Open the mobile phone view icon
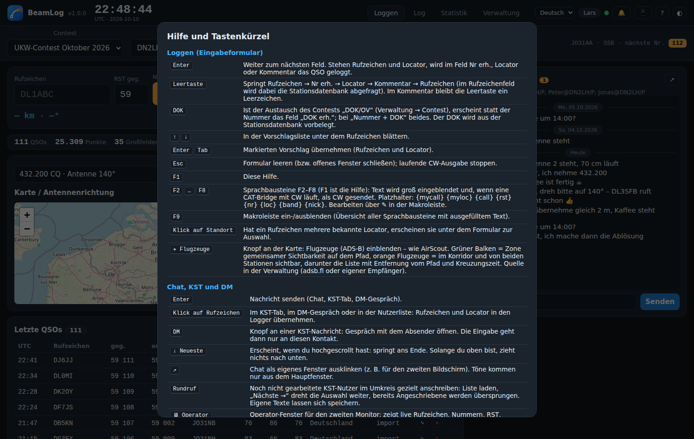This screenshot has height=439, width=694. (x=643, y=13)
